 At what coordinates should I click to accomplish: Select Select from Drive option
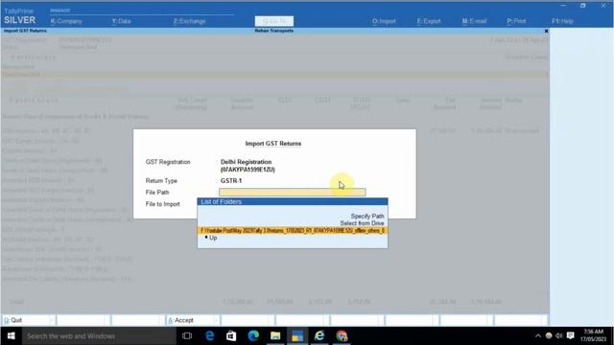[362, 223]
